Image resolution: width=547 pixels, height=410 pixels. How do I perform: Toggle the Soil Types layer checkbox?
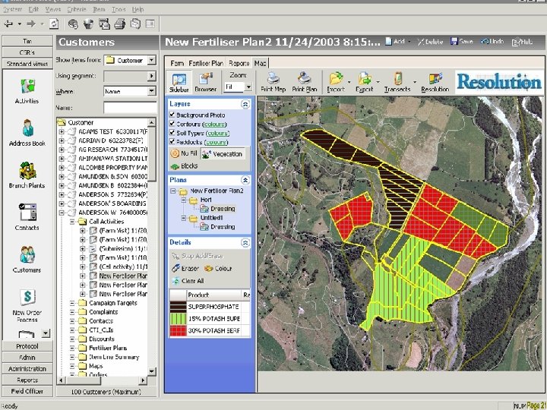[172, 134]
